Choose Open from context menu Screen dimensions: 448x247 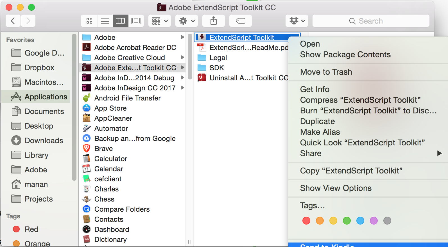tap(368, 44)
